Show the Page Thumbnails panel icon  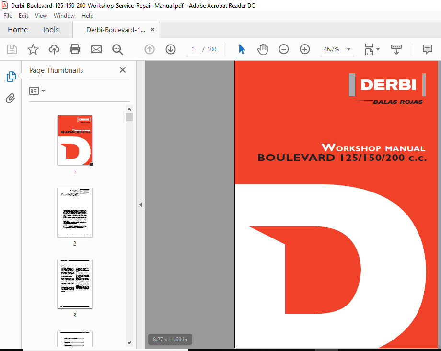(11, 77)
